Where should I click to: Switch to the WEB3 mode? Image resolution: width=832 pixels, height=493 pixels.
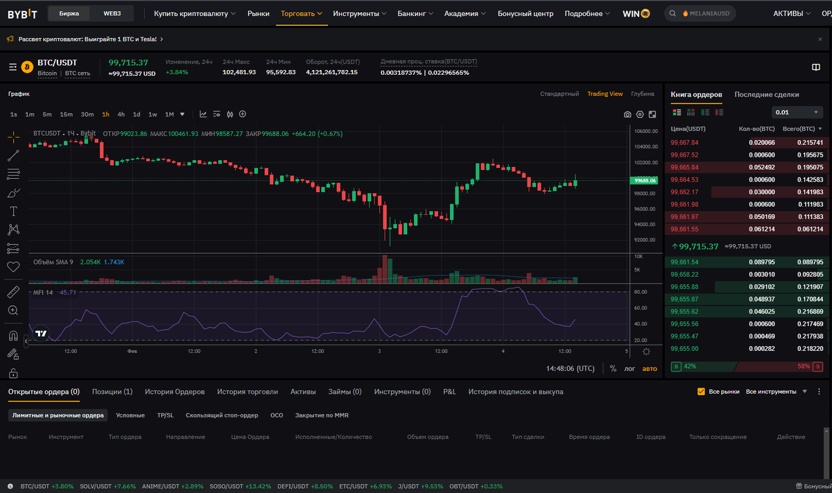112,13
